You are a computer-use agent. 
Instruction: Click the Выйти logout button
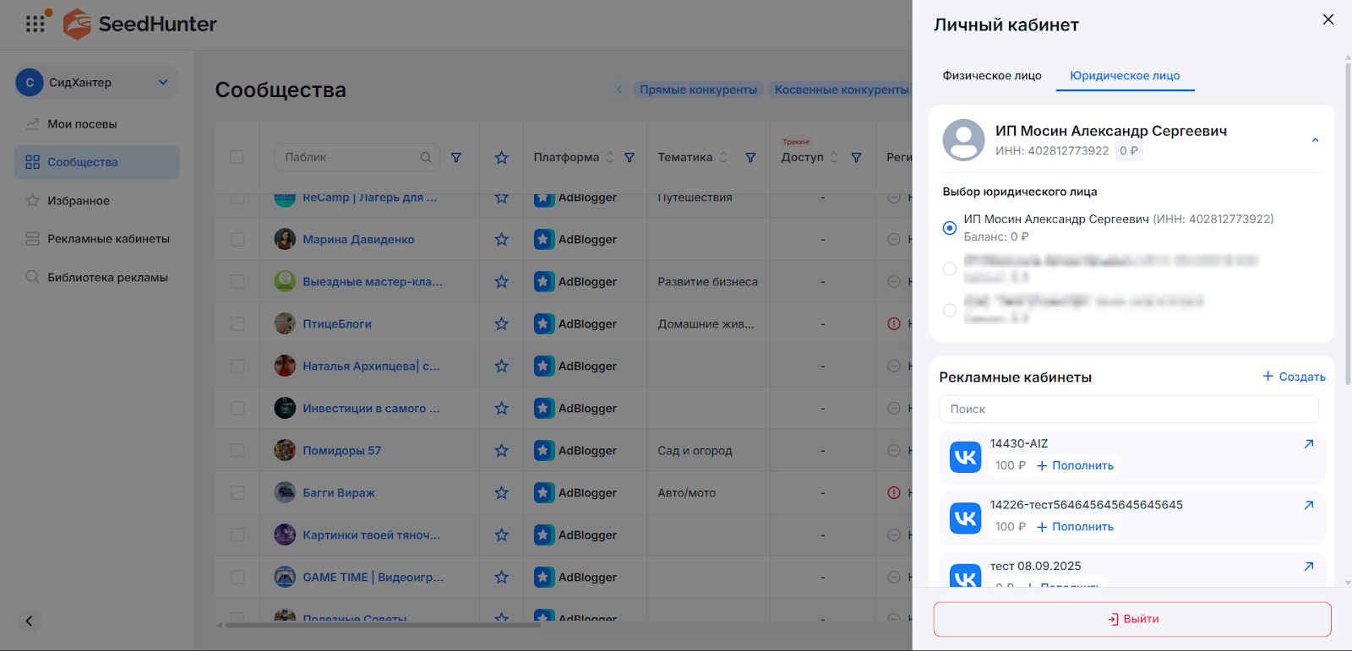pyautogui.click(x=1132, y=619)
